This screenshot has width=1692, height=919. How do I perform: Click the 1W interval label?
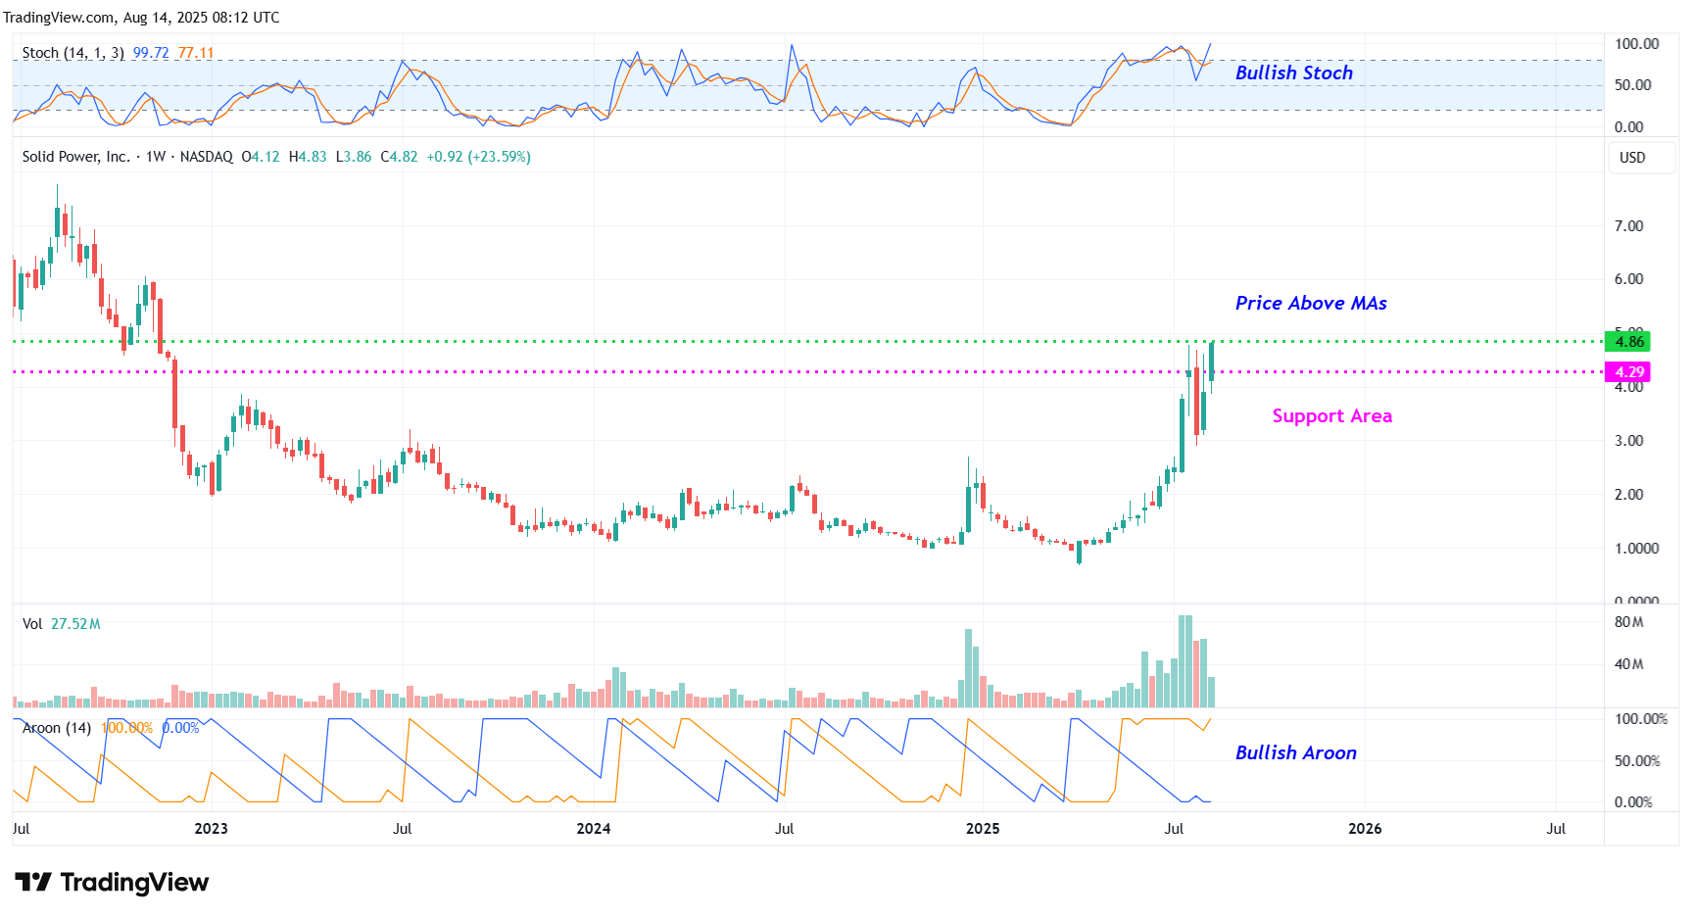pos(156,157)
